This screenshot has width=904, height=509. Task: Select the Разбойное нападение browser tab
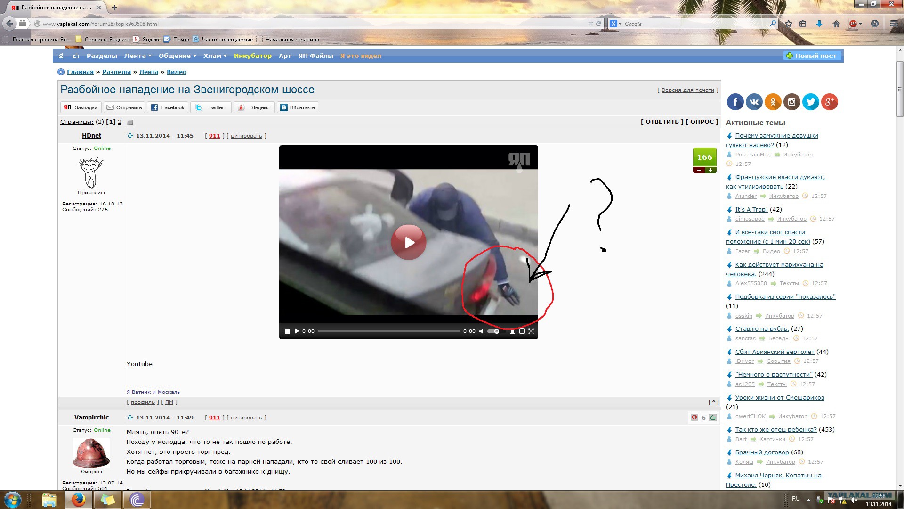pyautogui.click(x=57, y=8)
